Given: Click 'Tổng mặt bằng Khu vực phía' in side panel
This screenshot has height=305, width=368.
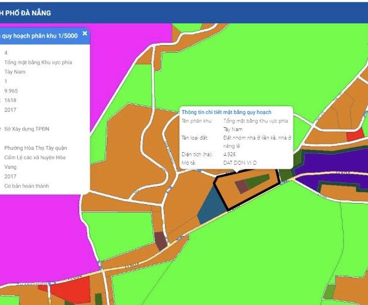Looking at the screenshot, I should tap(38, 62).
